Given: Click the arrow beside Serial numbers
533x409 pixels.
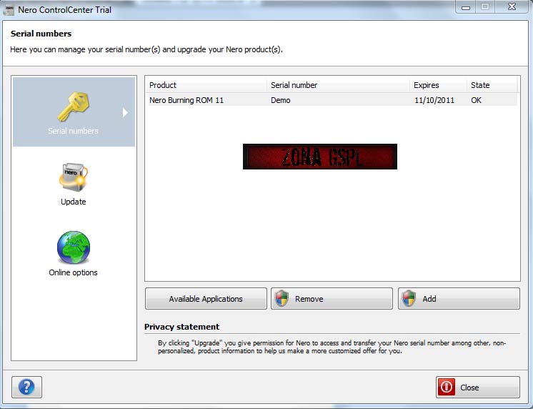Looking at the screenshot, I should [x=125, y=113].
